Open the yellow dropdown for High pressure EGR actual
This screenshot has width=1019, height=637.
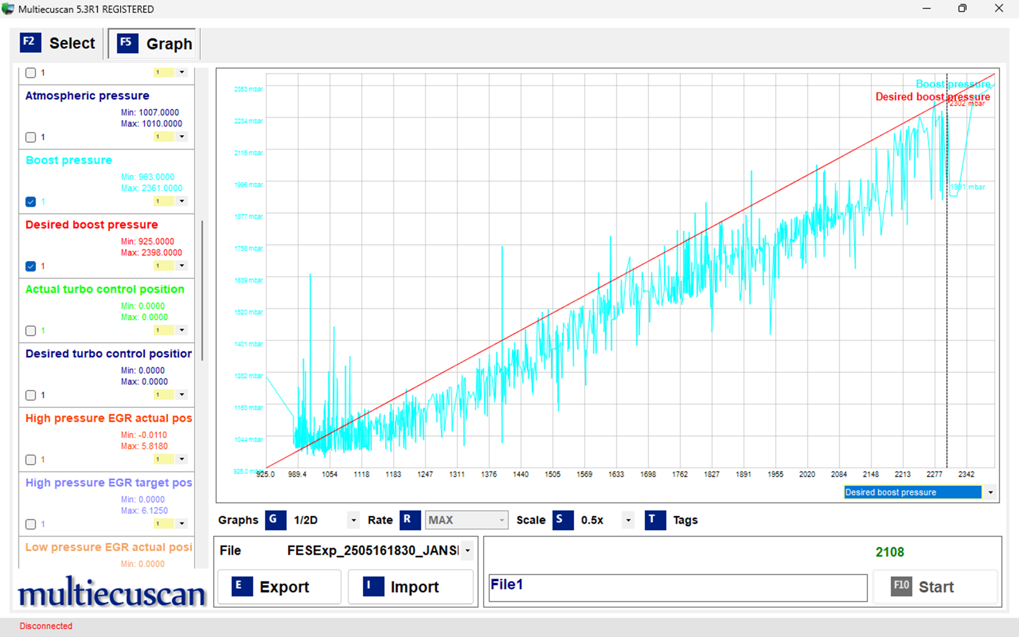click(x=181, y=459)
